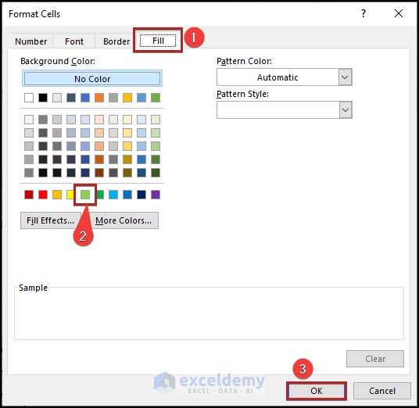This screenshot has width=419, height=408.
Task: Select light blue (cyan) standard color swatch
Action: 113,195
